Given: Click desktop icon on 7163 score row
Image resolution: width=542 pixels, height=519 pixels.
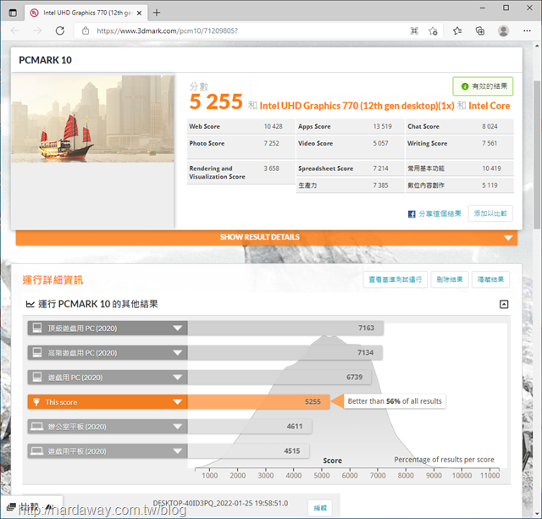Looking at the screenshot, I should pos(37,328).
